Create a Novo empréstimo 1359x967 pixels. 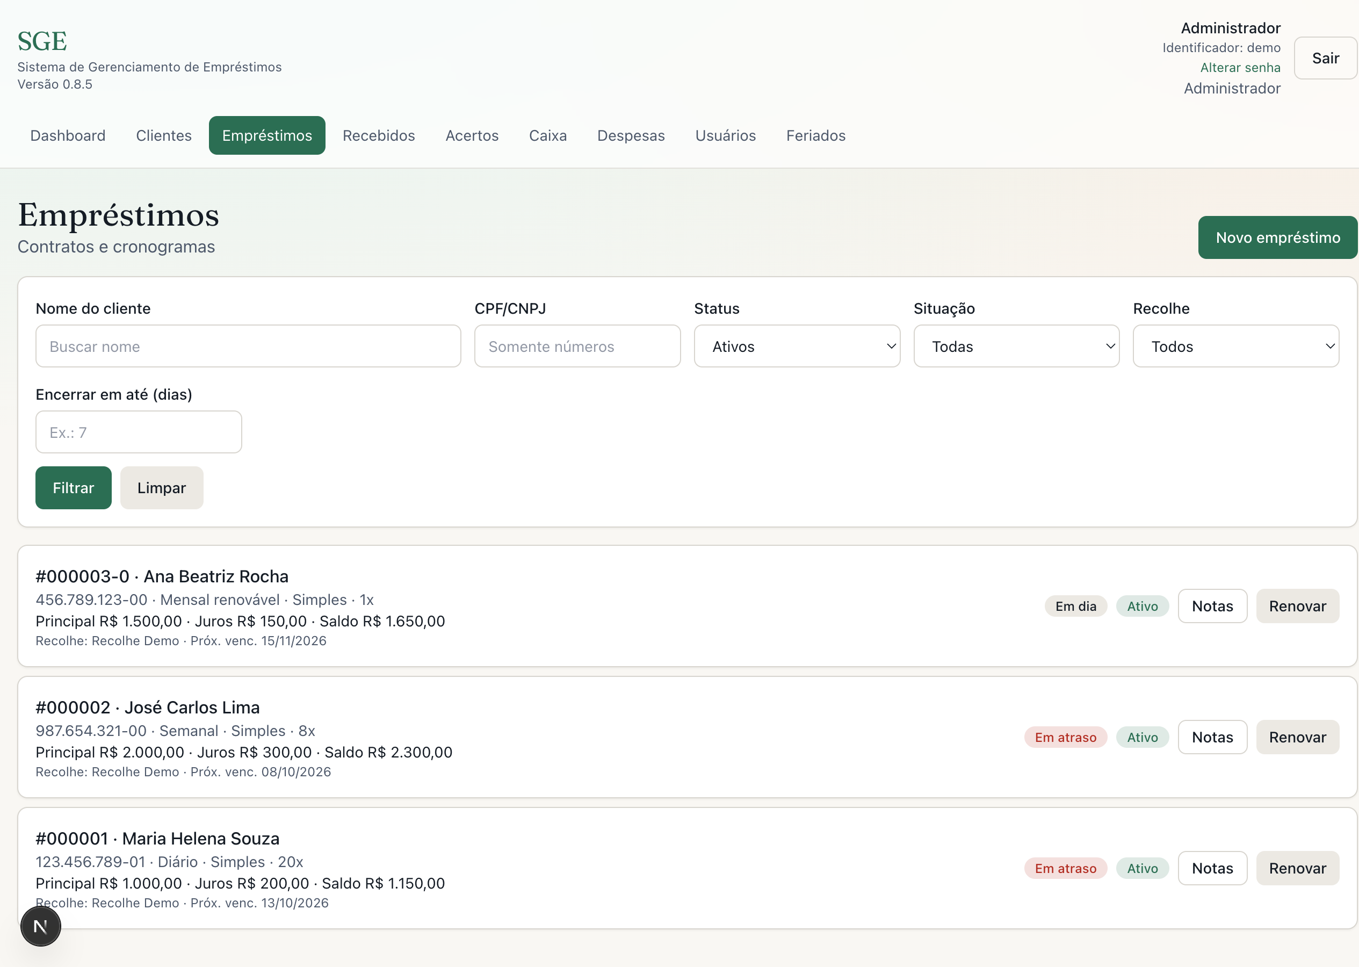coord(1278,237)
